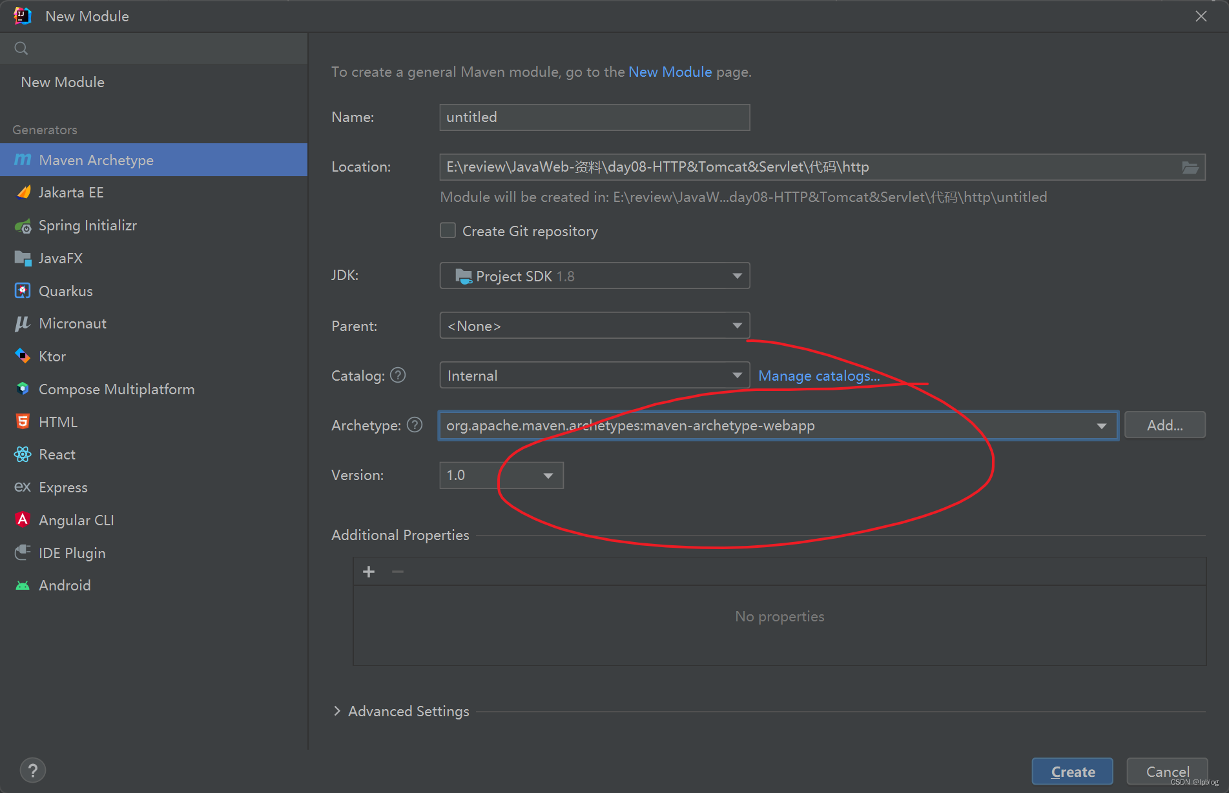
Task: Select Micronaut generator
Action: pos(154,323)
